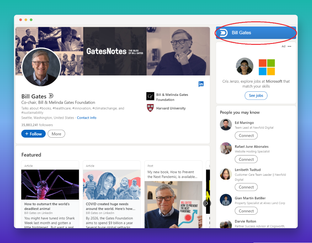The width and height of the screenshot is (312, 243).
Task: Click the People you may know heading
Action: point(240,112)
